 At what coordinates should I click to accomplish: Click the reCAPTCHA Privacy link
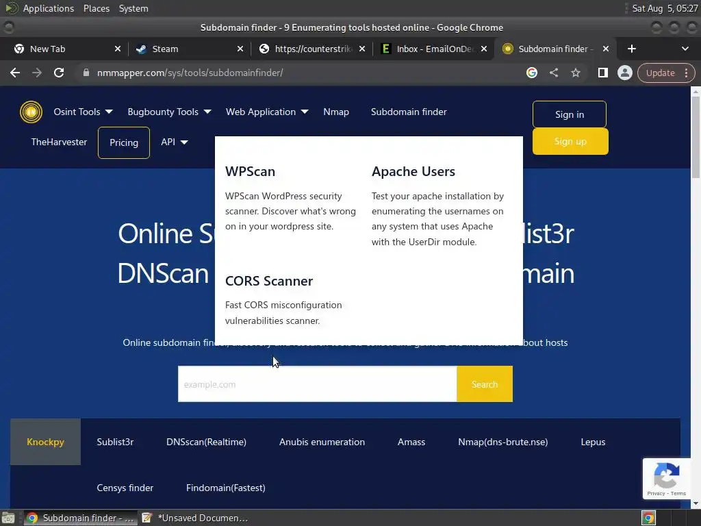656,493
